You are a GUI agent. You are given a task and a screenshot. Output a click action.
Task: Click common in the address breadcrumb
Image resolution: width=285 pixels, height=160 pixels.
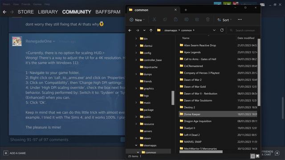click(186, 30)
